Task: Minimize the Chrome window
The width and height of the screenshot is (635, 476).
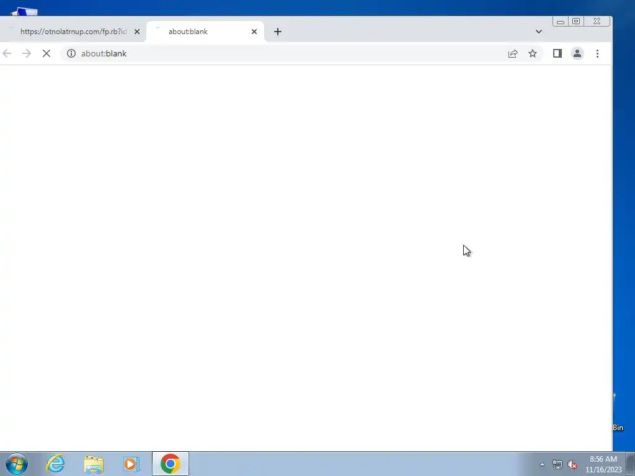Action: 561,22
